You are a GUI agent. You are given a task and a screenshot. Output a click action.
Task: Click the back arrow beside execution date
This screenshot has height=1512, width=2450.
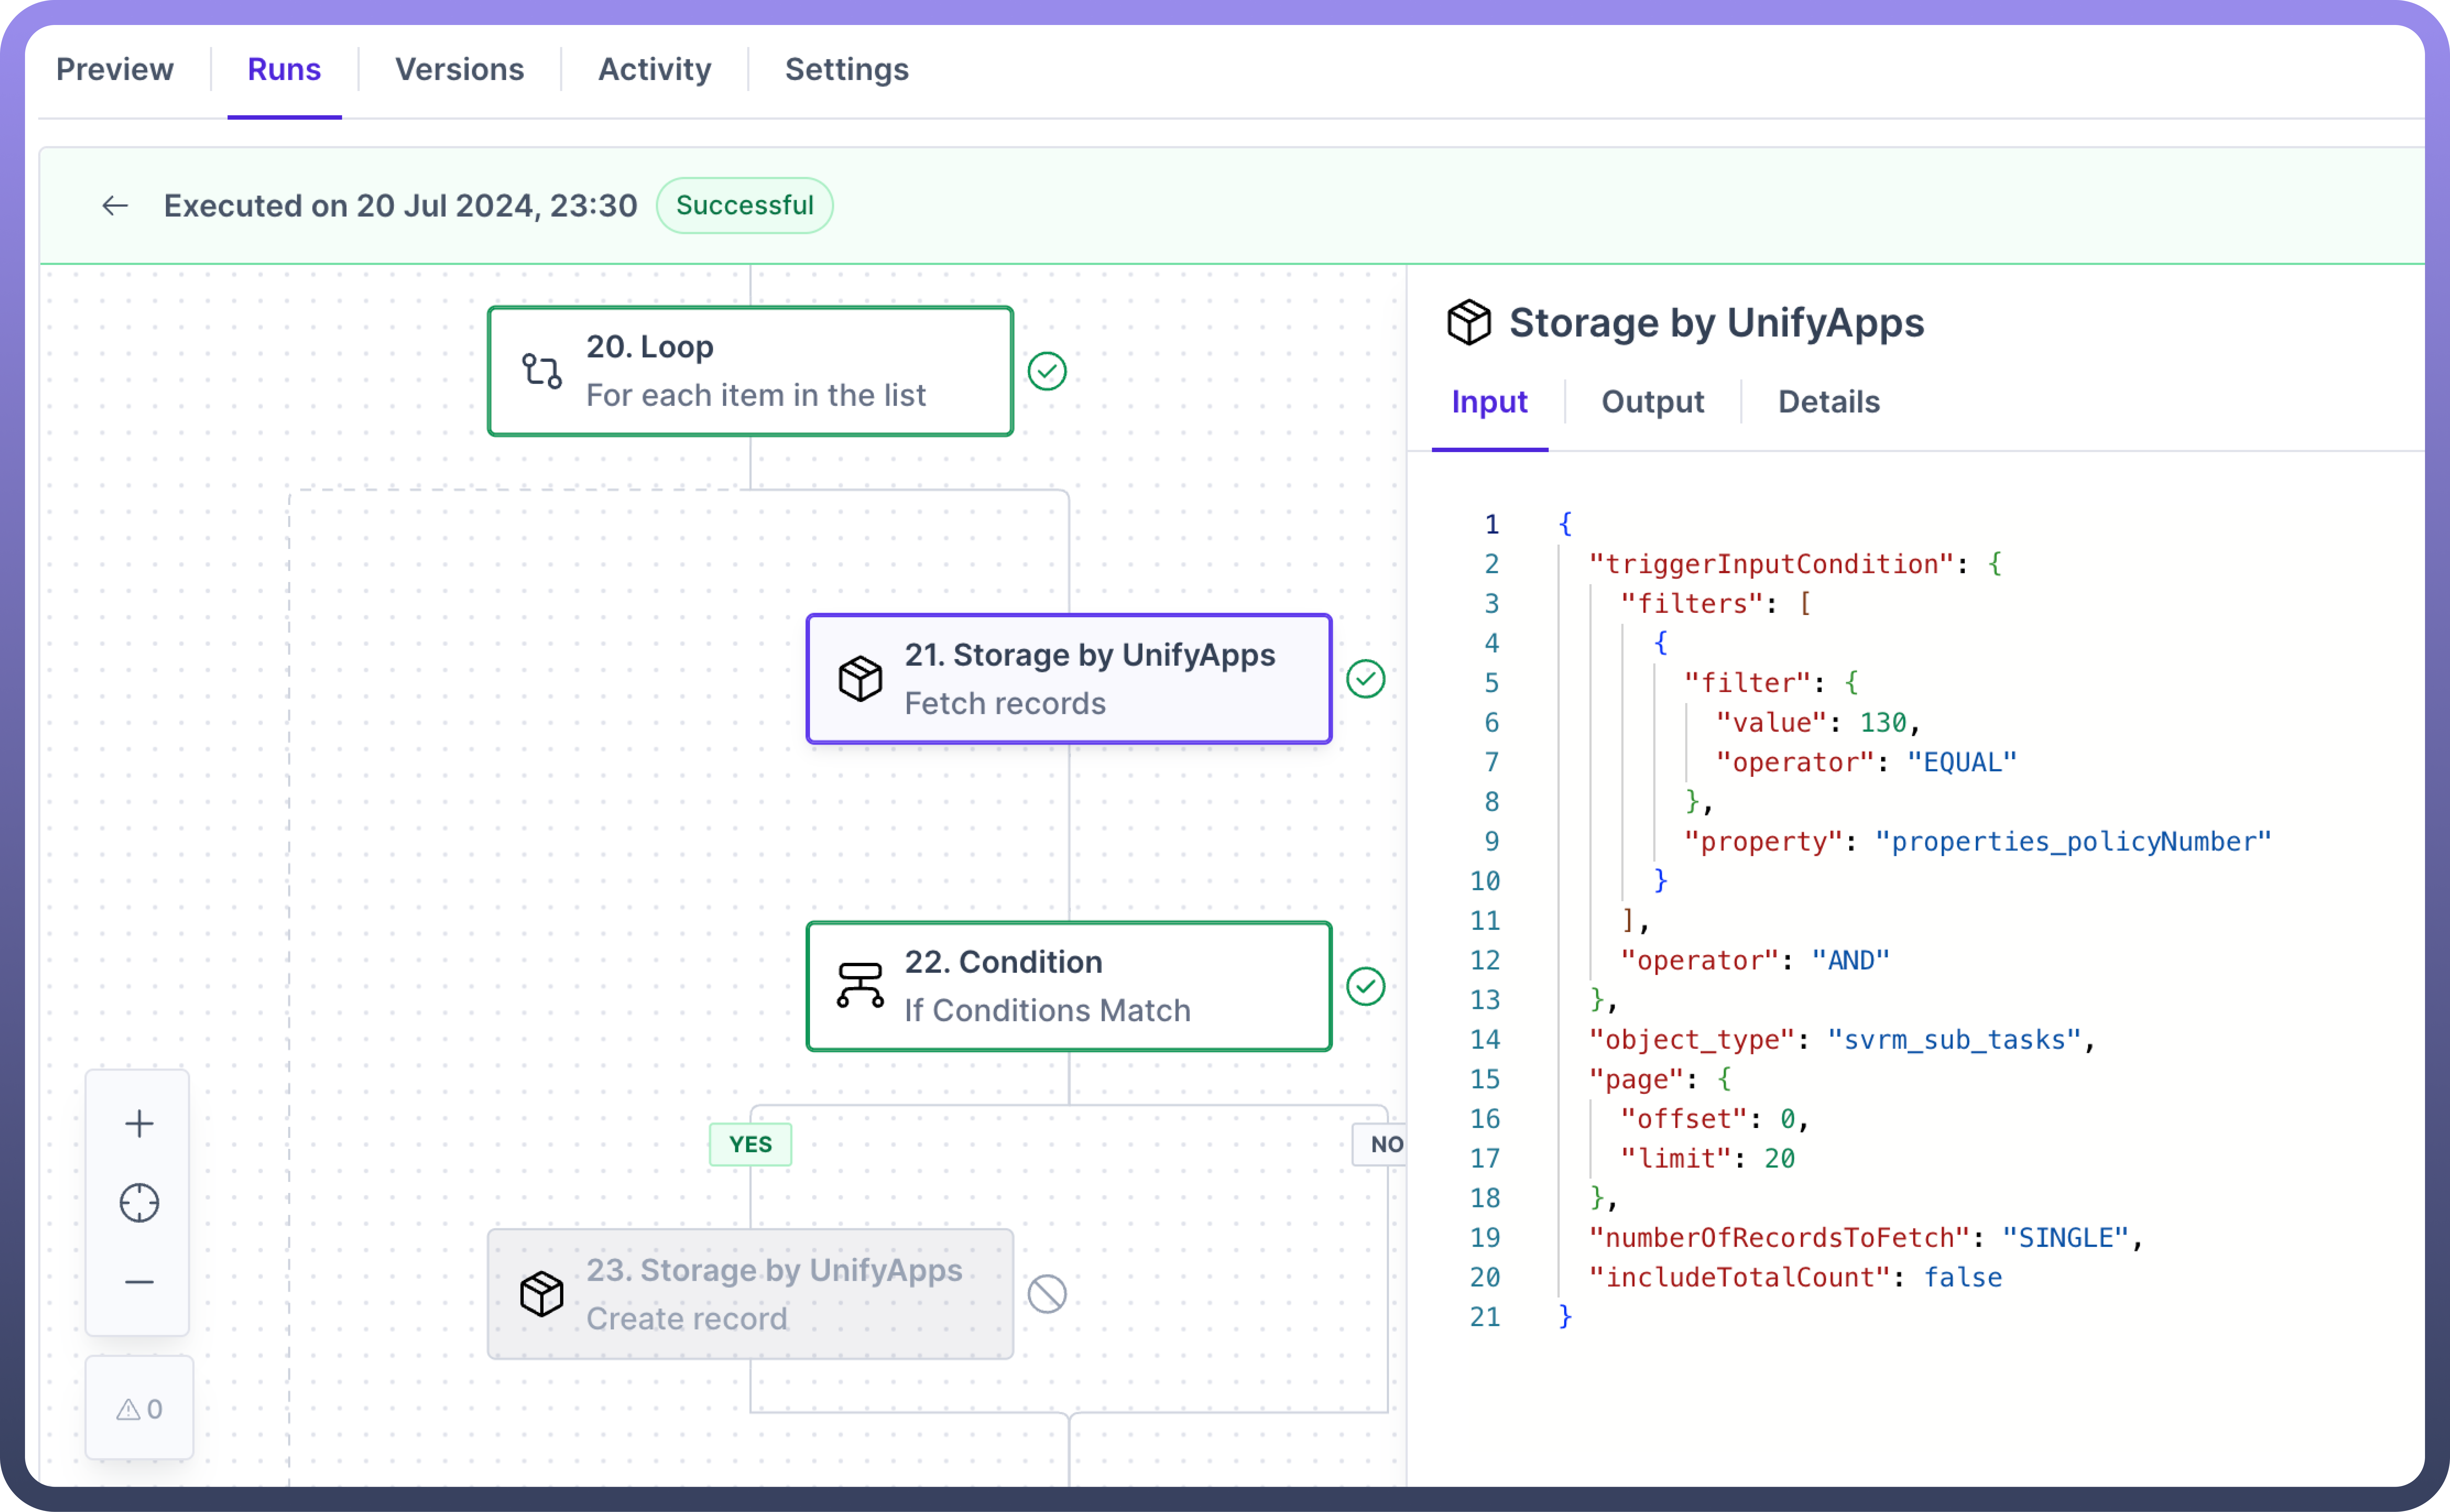[x=115, y=206]
